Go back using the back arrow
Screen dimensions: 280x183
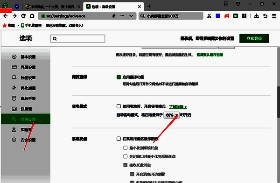[x=5, y=16]
